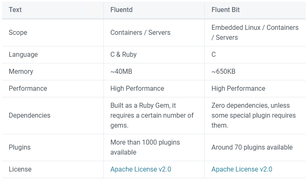Click the "License" row label
The image size is (306, 179).
(x=20, y=169)
